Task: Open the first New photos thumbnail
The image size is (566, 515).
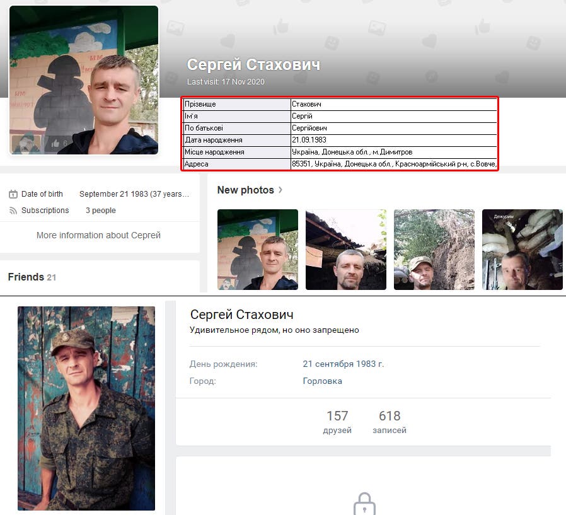Action: click(x=258, y=250)
